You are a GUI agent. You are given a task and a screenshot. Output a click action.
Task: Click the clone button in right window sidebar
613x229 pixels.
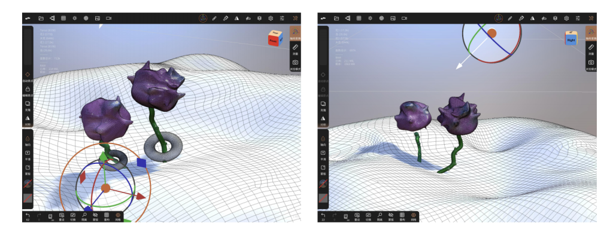coord(323,105)
